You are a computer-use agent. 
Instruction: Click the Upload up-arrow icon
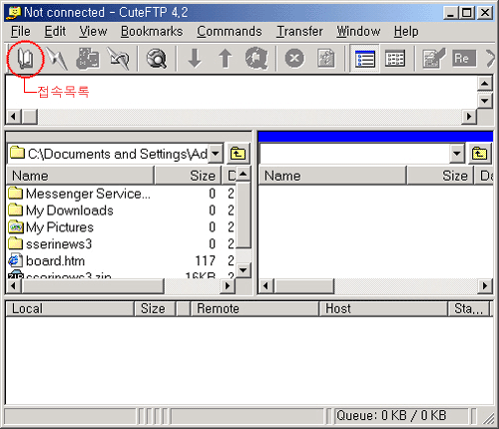(226, 59)
